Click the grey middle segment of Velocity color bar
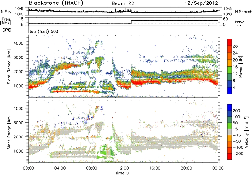This screenshot has height=175, width=252. pyautogui.click(x=230, y=132)
